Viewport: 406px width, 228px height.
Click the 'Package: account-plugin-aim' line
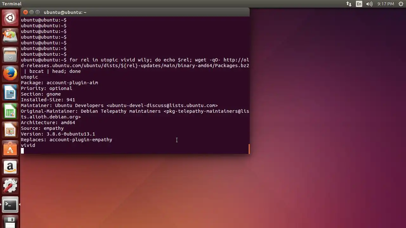click(x=59, y=83)
